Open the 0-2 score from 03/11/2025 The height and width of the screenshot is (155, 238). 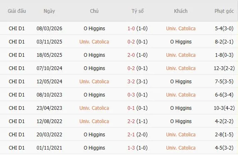click(131, 42)
